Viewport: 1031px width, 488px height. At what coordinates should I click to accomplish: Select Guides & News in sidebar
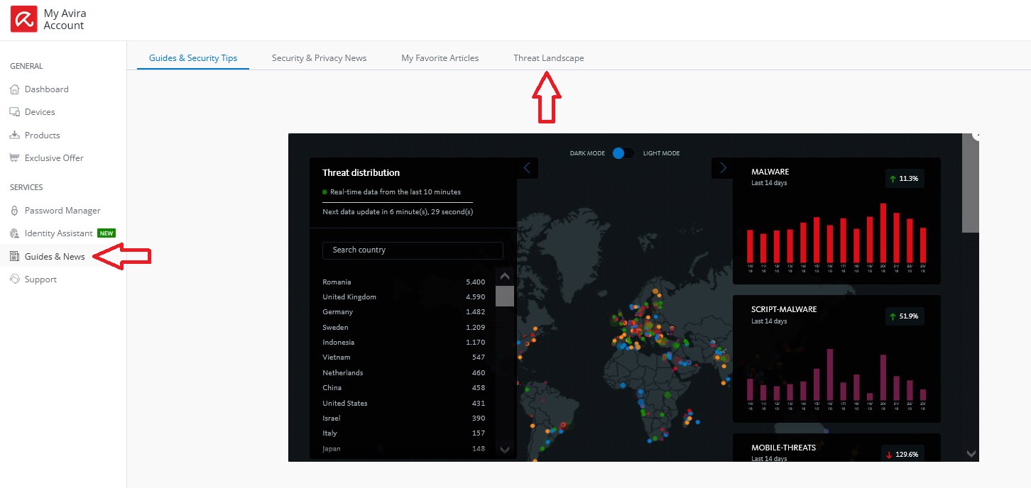click(x=55, y=256)
